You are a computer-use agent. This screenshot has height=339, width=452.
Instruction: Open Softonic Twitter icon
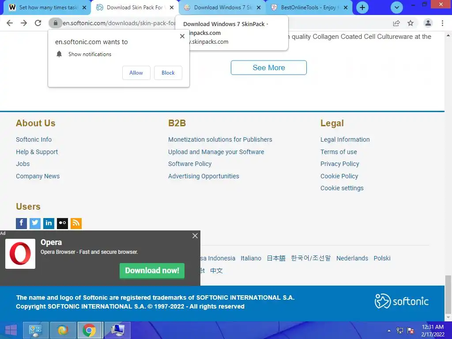[35, 223]
